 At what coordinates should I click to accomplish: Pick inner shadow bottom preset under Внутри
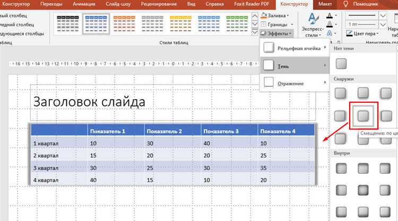[x=363, y=212]
